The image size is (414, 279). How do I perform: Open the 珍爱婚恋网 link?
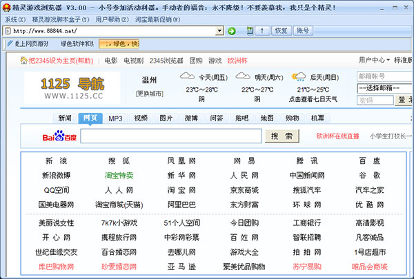tap(119, 267)
